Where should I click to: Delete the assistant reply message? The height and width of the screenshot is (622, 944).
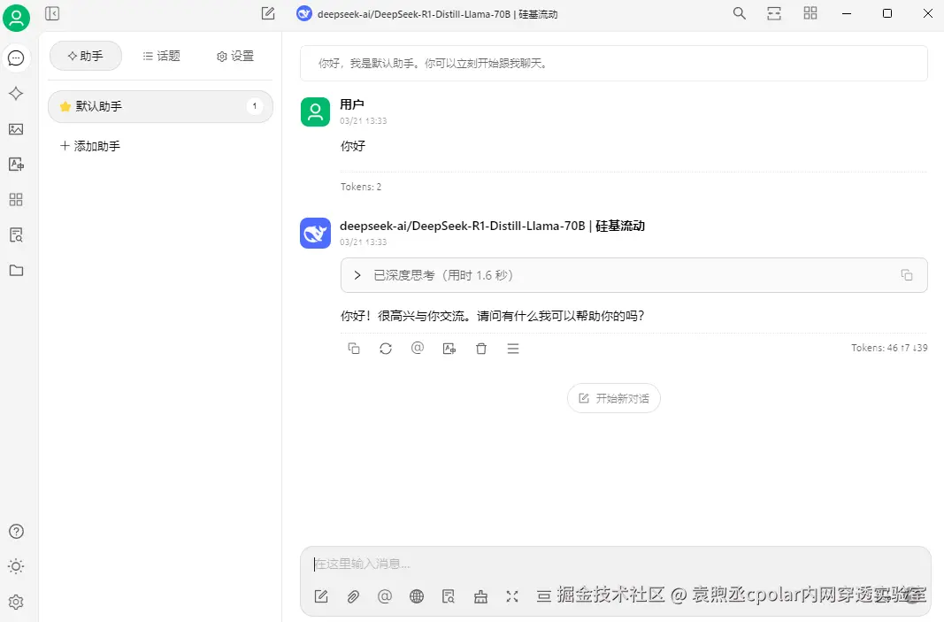481,349
